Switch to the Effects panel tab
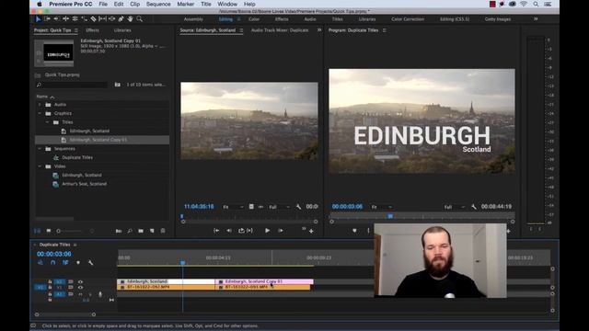589x331 pixels. click(x=92, y=30)
